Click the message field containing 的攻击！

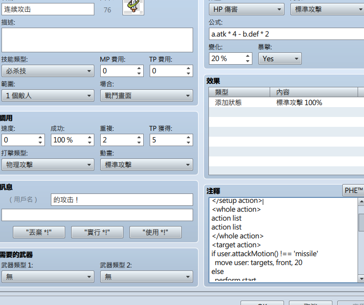pyautogui.click(x=122, y=200)
